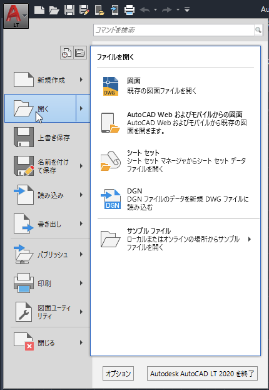Click the サンプル ファイル folder icon
Screen dimensions: 269x390
pyautogui.click(x=110, y=239)
